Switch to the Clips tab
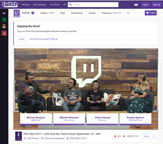This screenshot has height=144, width=163. 63,13
